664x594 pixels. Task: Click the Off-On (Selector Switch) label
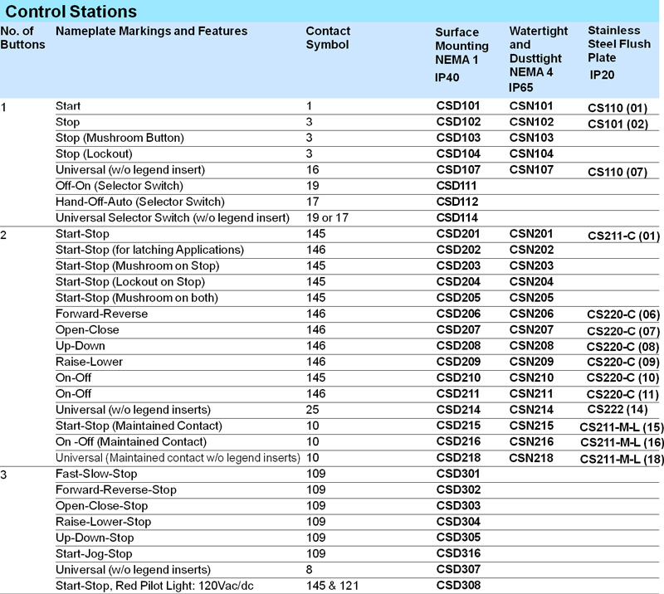(119, 186)
